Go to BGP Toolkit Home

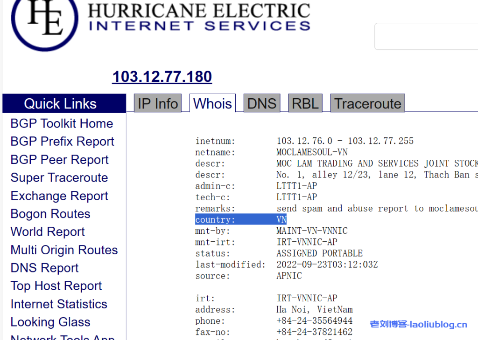(x=62, y=123)
